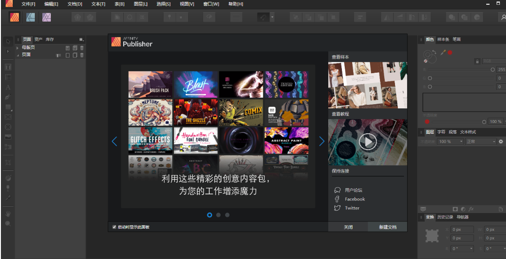506x259 pixels.
Task: Select the Frame Text tool
Action: [8, 67]
